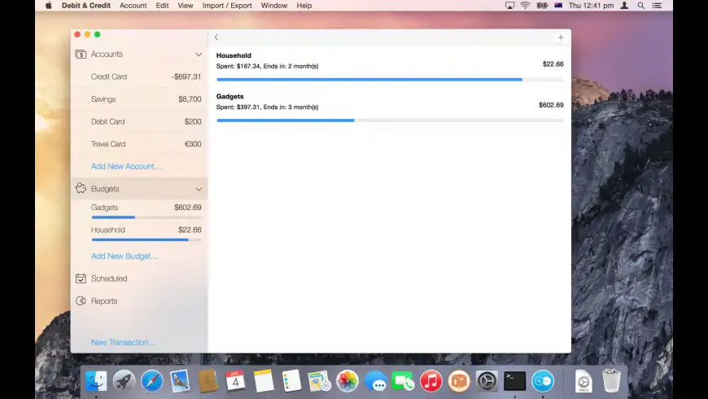Open iTunes music icon in Dock
This screenshot has width=708, height=399.
point(430,381)
